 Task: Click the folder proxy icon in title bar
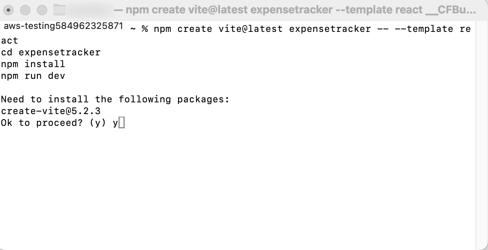pyautogui.click(x=60, y=10)
